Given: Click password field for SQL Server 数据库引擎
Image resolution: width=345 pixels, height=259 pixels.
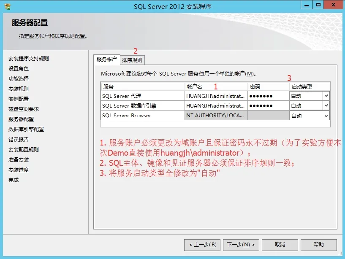Looking at the screenshot, I should 269,106.
